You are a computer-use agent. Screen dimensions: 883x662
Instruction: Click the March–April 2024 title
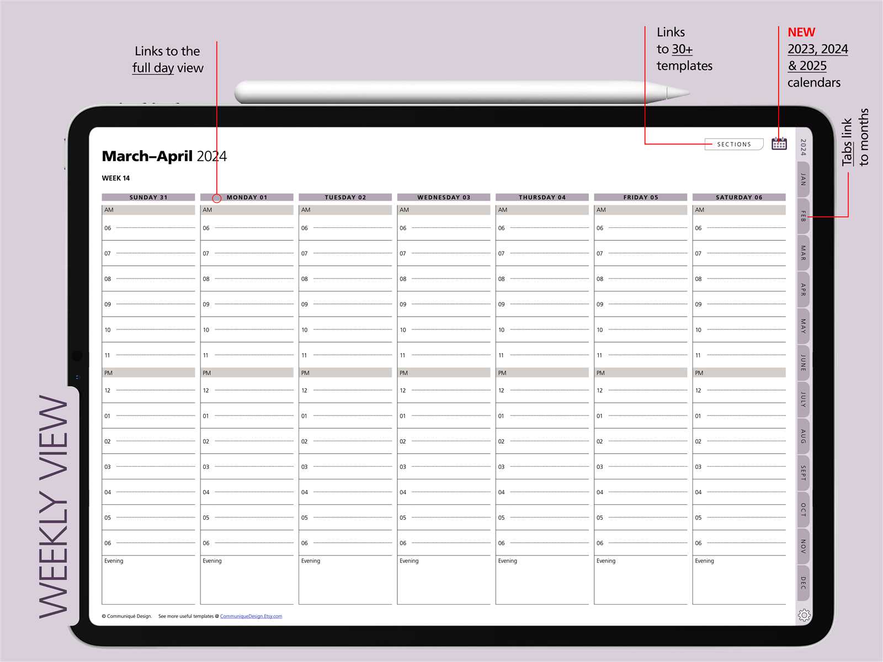click(164, 156)
